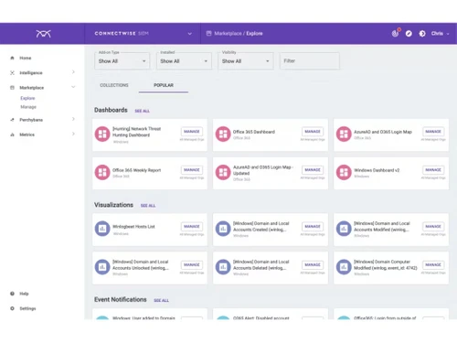This screenshot has width=457, height=343.
Task: Click the AzureAD Login Map - Updated icon
Action: [223, 173]
